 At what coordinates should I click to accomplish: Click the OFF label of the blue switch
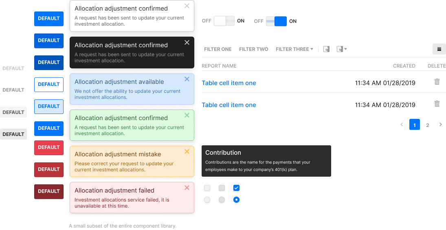point(259,21)
